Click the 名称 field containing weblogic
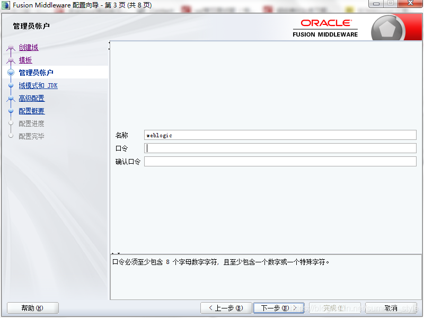 click(280, 135)
